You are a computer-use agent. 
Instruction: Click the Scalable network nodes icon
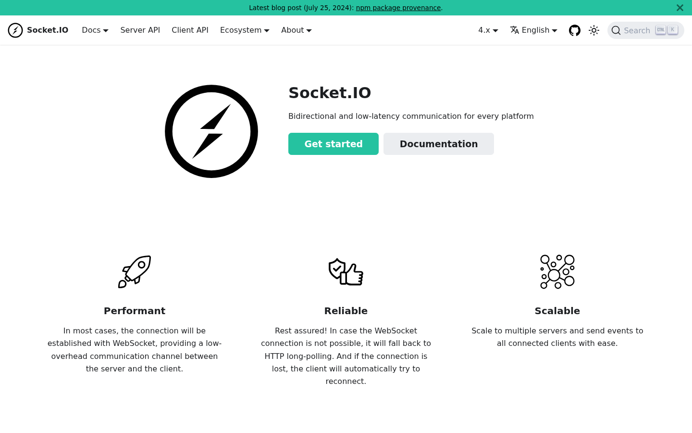[557, 272]
